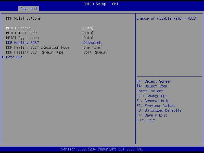Open F1 General Help
The width and height of the screenshot is (204, 153).
(152, 101)
